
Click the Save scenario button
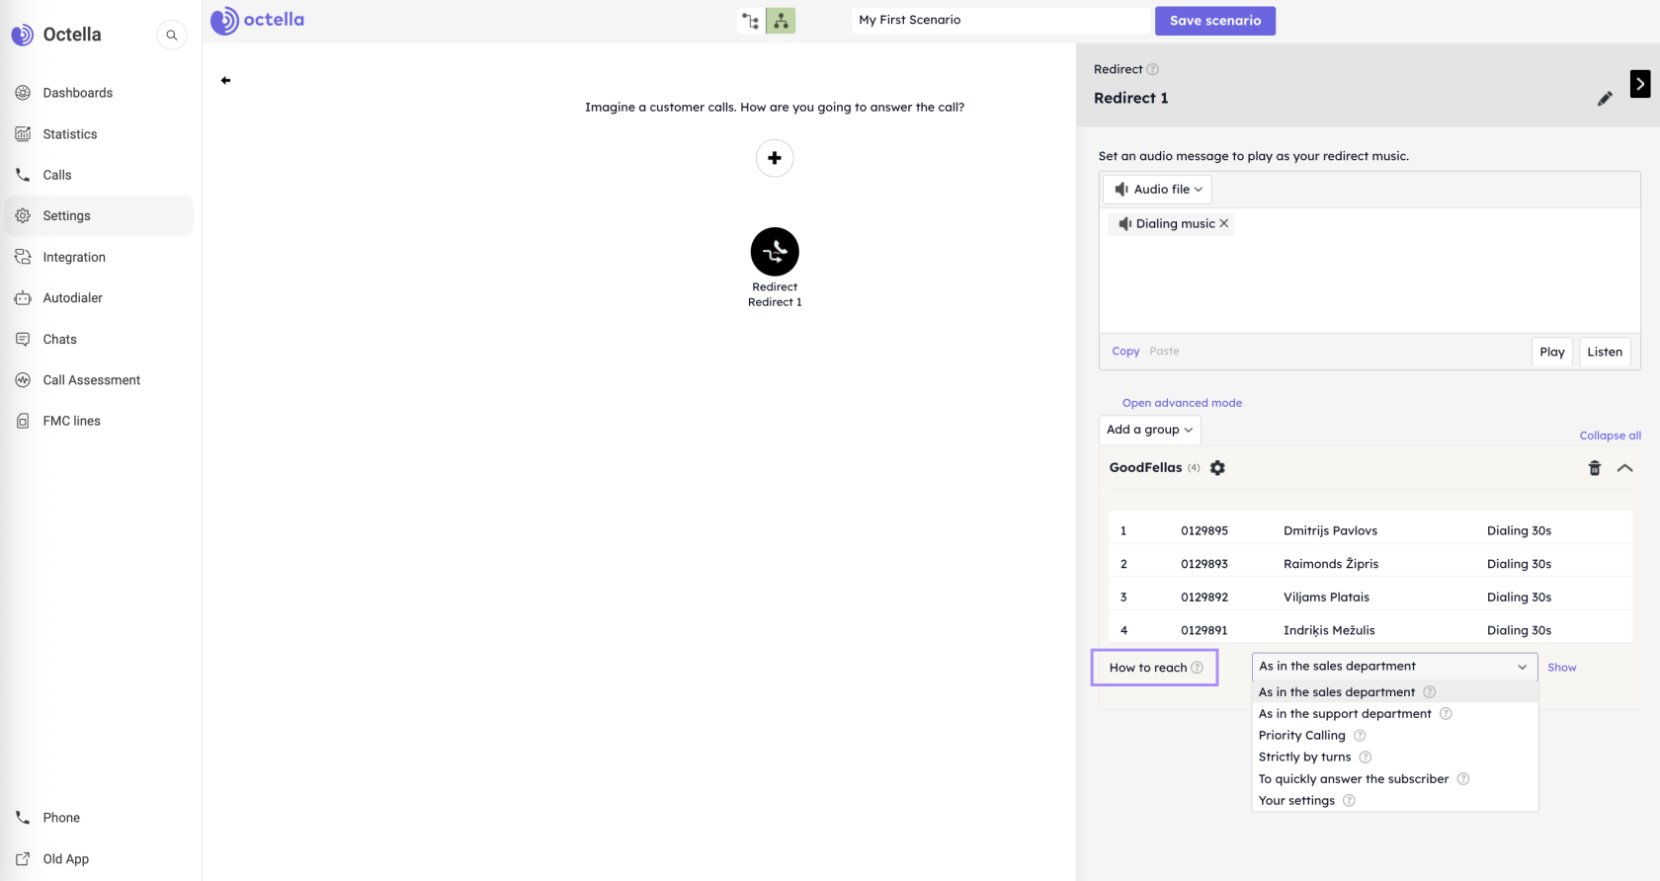pos(1214,21)
